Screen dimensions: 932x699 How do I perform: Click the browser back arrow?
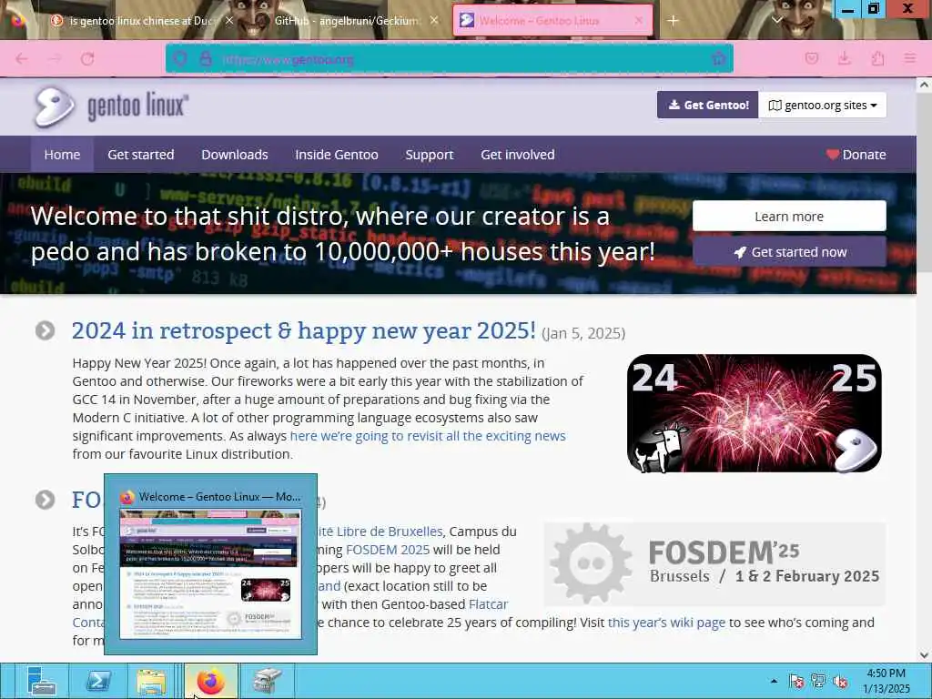tap(22, 58)
